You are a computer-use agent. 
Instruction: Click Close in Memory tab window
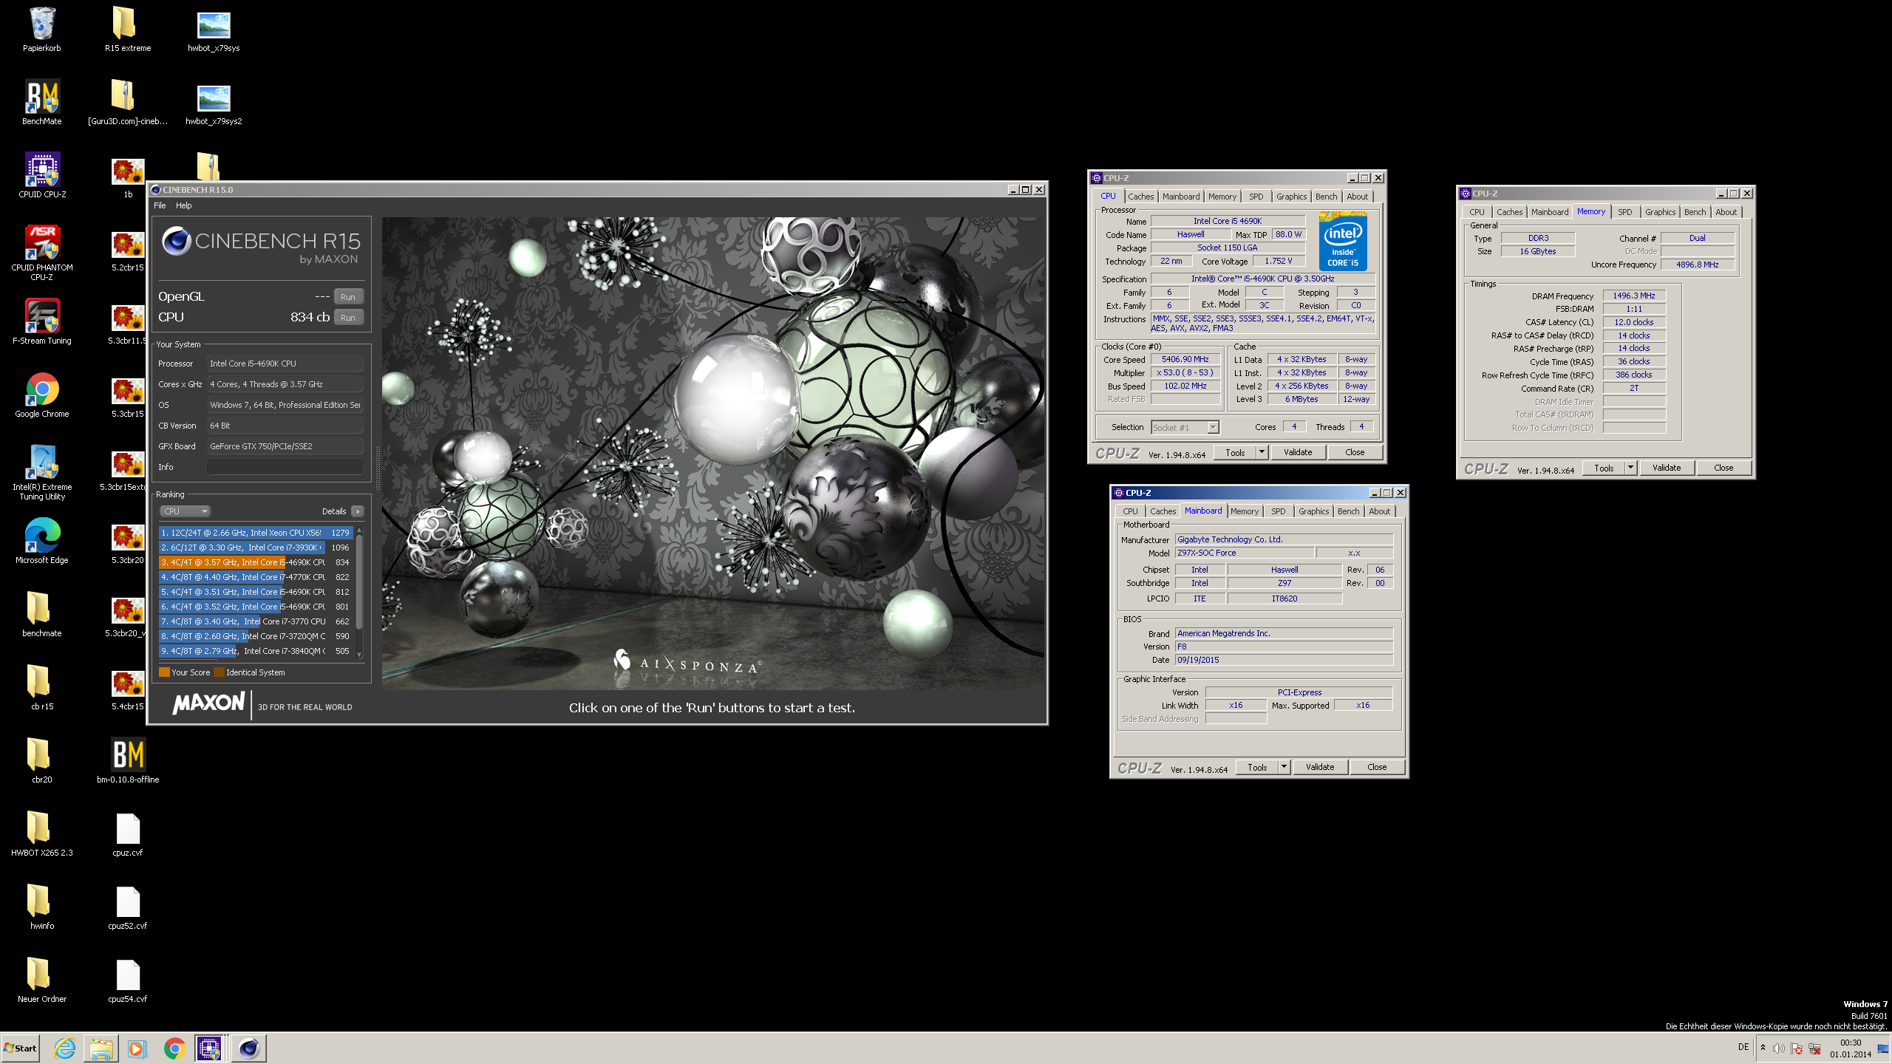coord(1723,467)
